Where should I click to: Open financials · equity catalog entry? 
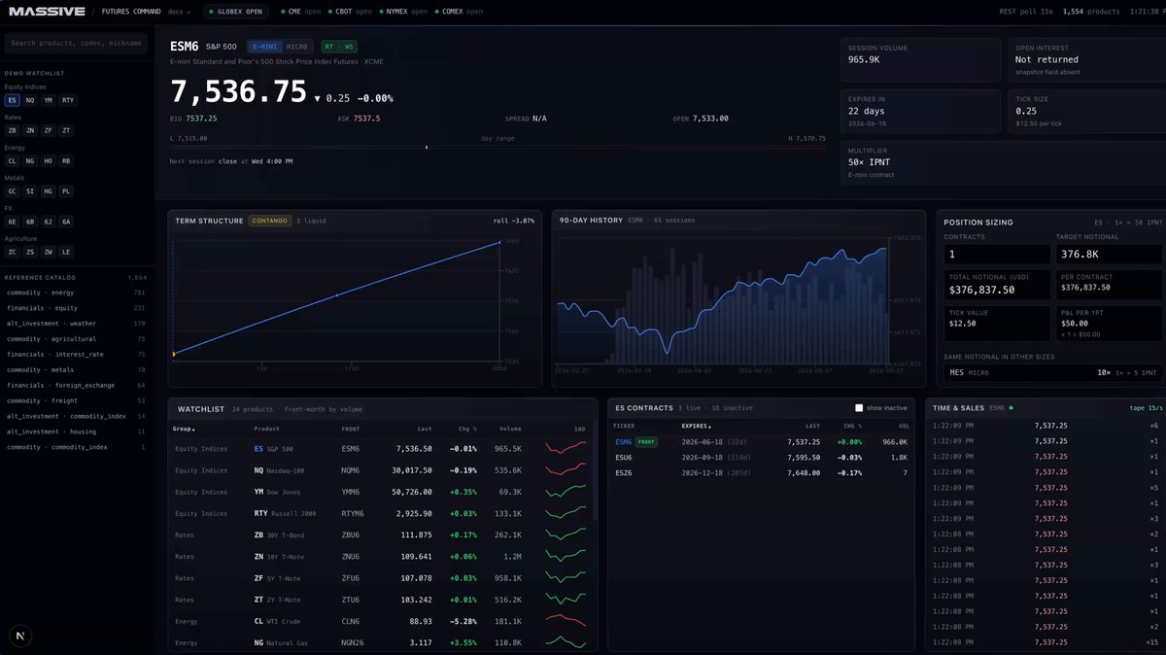pos(76,308)
